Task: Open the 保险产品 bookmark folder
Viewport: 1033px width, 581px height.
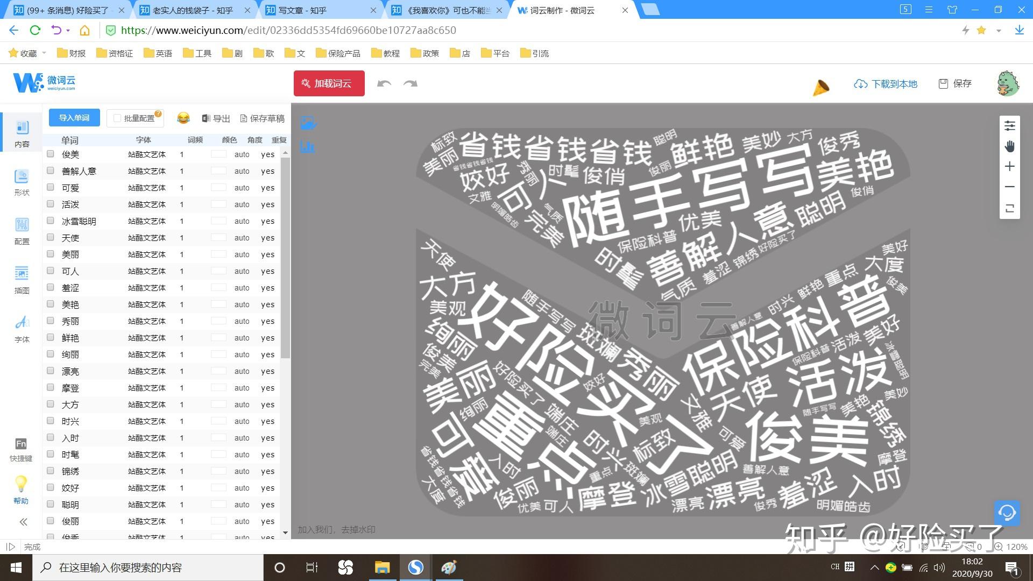Action: pyautogui.click(x=338, y=53)
